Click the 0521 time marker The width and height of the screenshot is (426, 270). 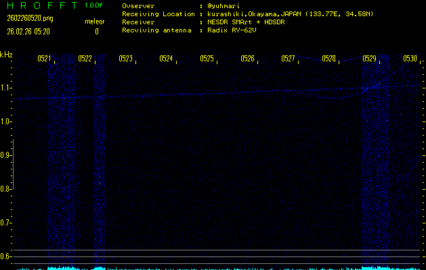pyautogui.click(x=44, y=59)
